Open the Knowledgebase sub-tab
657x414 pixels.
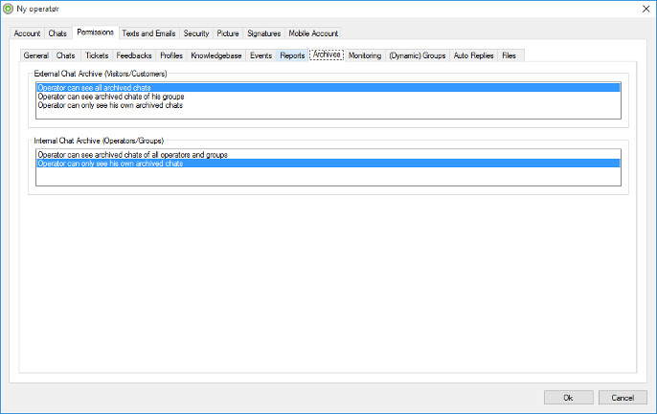(x=216, y=55)
